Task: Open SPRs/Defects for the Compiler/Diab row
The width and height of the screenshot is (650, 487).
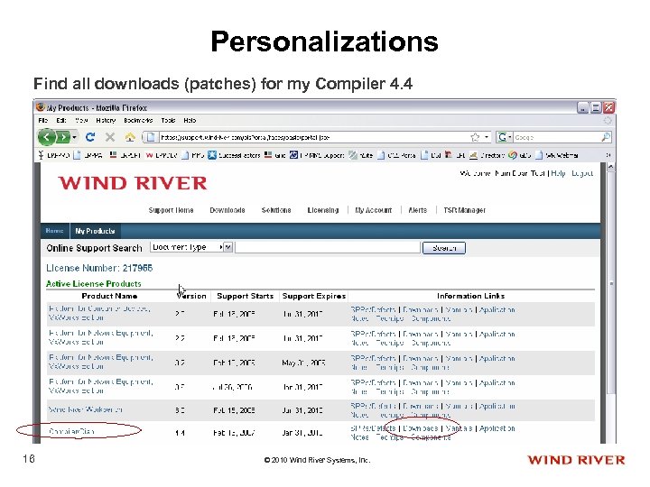Action: tap(373, 428)
